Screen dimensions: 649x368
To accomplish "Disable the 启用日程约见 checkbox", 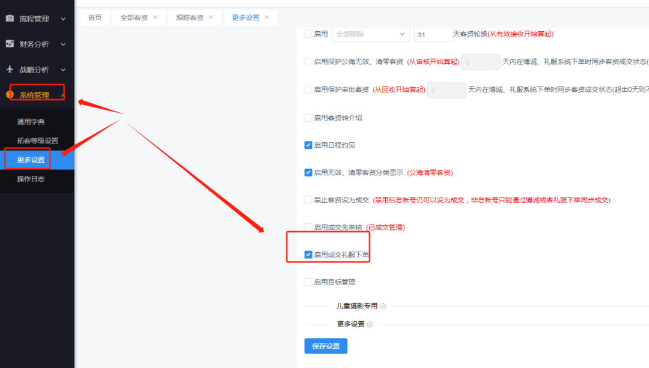I will (x=308, y=145).
